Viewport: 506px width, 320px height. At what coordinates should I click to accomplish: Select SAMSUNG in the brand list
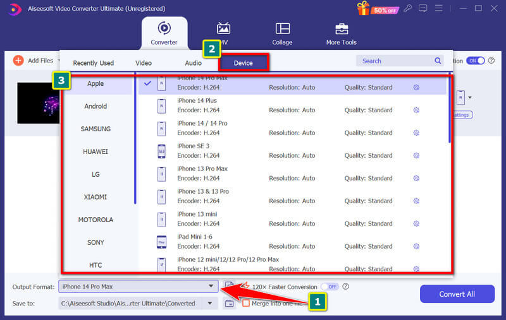pyautogui.click(x=96, y=129)
